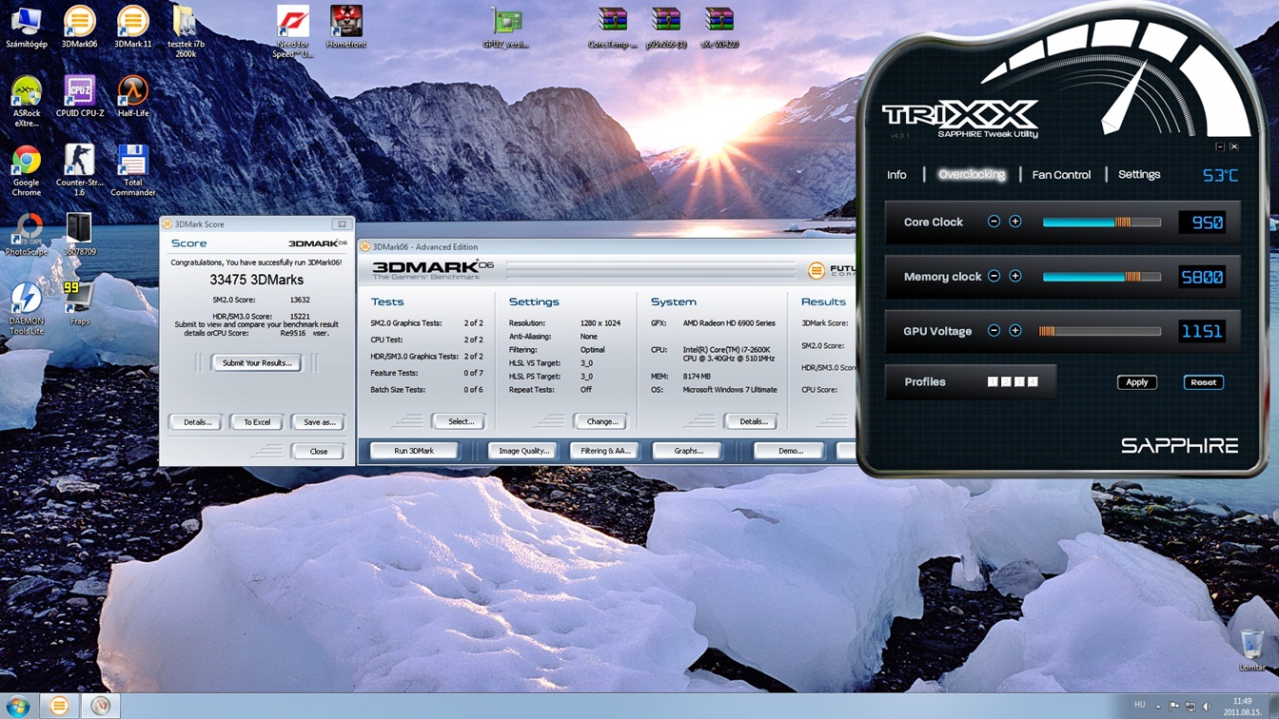Viewport: 1279px width, 719px height.
Task: Select the CPUID CPU-Z shortcut
Action: [x=79, y=96]
